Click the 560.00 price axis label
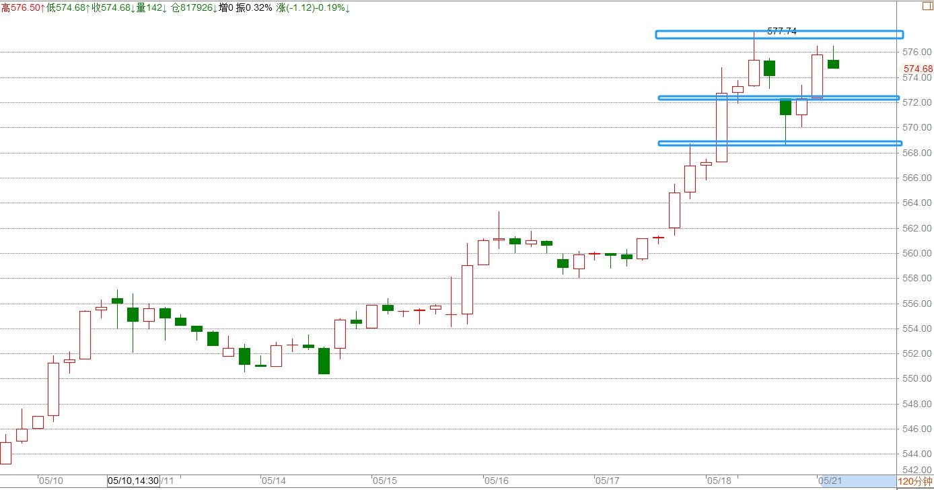This screenshot has width=934, height=490. click(x=917, y=253)
